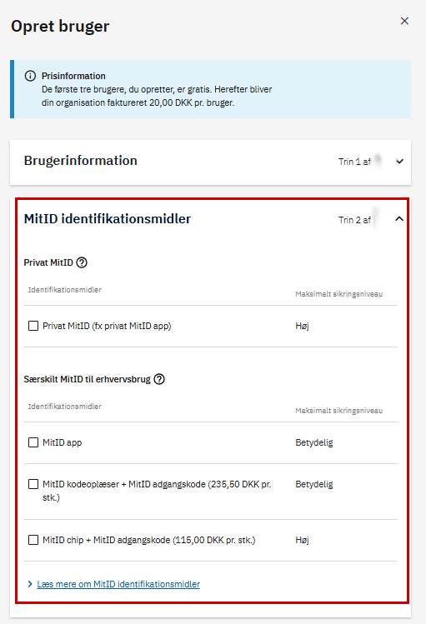Click the Brugerinformation heading
Viewport: 426px width, 624px height.
click(80, 161)
